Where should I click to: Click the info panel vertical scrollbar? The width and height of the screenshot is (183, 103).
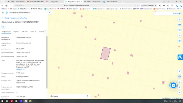[47, 62]
